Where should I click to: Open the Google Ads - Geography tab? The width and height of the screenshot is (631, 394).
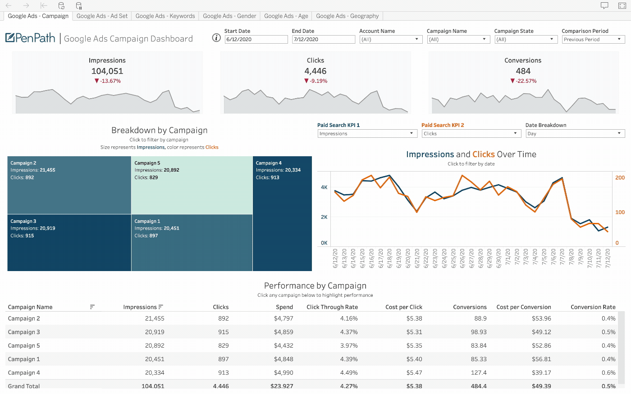pos(347,16)
